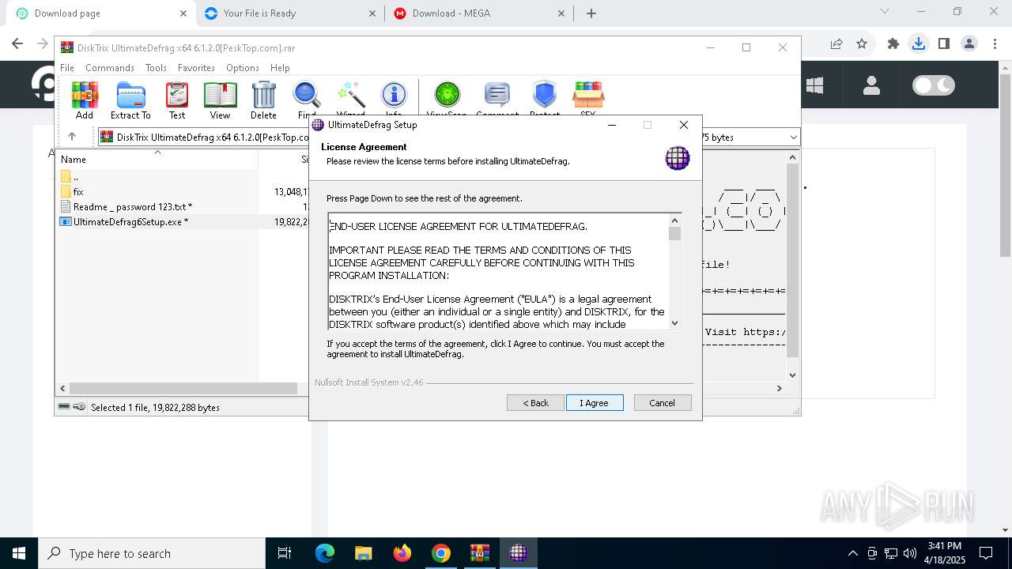This screenshot has width=1012, height=569.
Task: Show archive Info icon
Action: pyautogui.click(x=394, y=100)
